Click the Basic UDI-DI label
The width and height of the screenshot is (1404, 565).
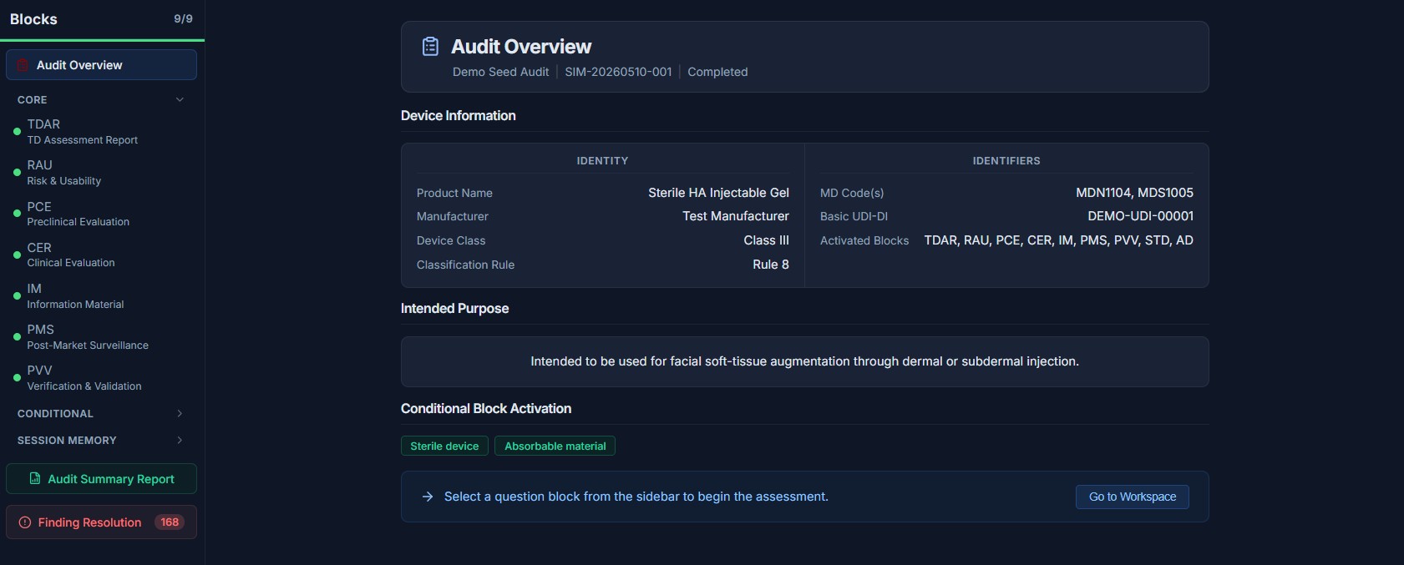[x=854, y=216]
